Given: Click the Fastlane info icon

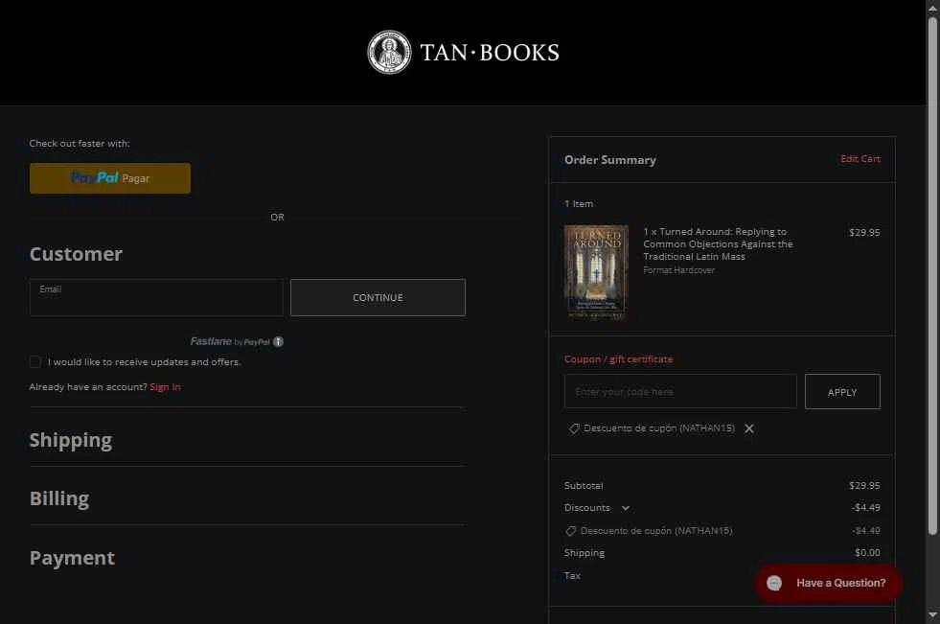Looking at the screenshot, I should pos(278,341).
